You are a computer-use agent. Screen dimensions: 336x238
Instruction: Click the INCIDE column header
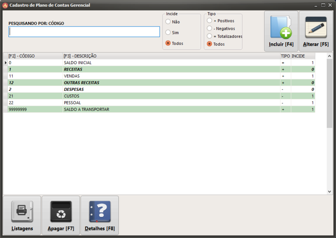pos(303,56)
